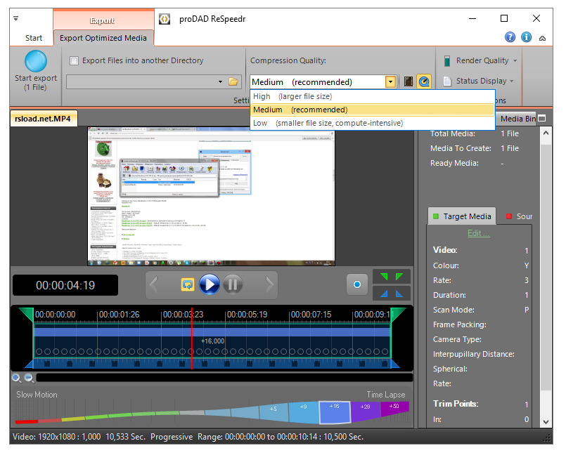Collapse the ribbon with the up chevron icon
This screenshot has height=460, width=566.
[x=542, y=38]
